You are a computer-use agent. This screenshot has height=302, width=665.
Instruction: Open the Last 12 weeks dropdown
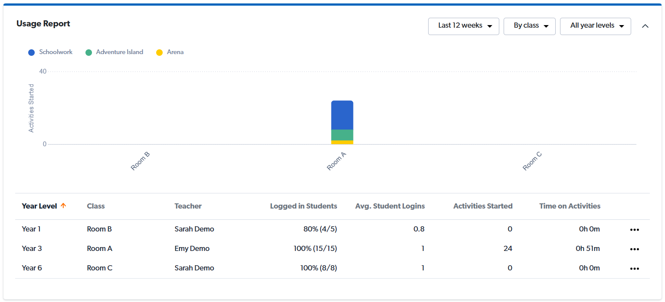point(463,26)
